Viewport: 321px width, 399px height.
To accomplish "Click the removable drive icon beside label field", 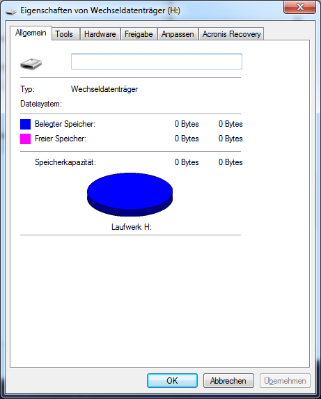I will click(31, 64).
